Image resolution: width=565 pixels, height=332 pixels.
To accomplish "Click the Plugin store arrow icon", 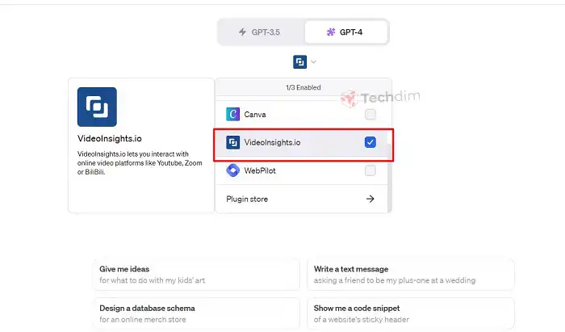I will click(370, 199).
